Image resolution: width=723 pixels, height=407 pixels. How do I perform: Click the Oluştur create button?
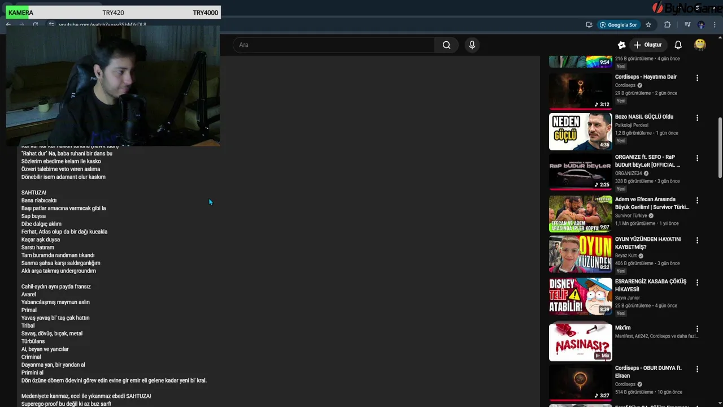click(x=648, y=45)
